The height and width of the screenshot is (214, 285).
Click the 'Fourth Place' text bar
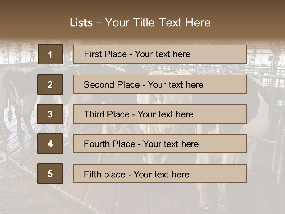pos(160,144)
